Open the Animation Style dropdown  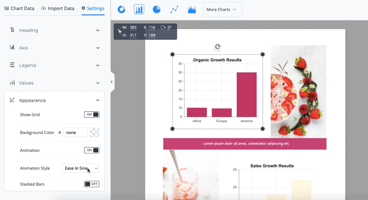coord(80,168)
